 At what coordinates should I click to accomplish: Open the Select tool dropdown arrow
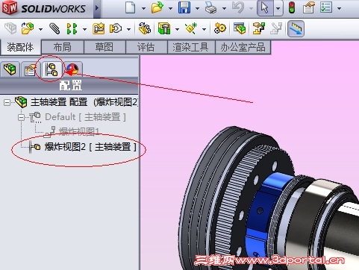[x=278, y=8]
